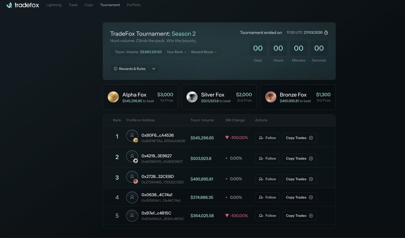Click the rank 1 profile avatar
405x238 pixels.
coord(132,136)
